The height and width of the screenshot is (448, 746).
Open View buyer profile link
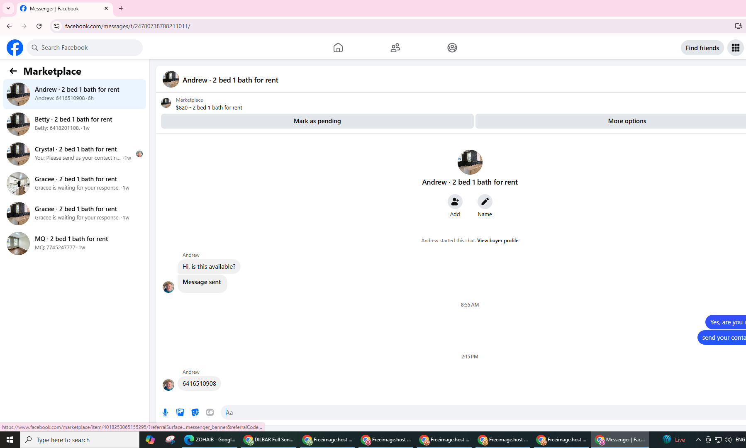click(x=497, y=241)
